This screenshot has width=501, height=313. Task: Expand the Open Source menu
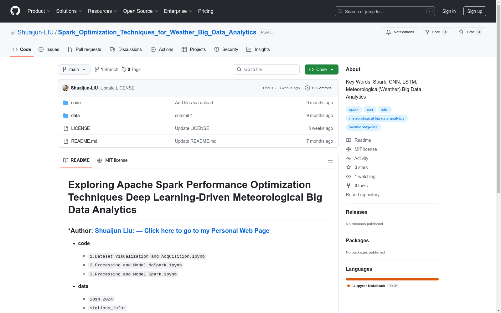(141, 11)
